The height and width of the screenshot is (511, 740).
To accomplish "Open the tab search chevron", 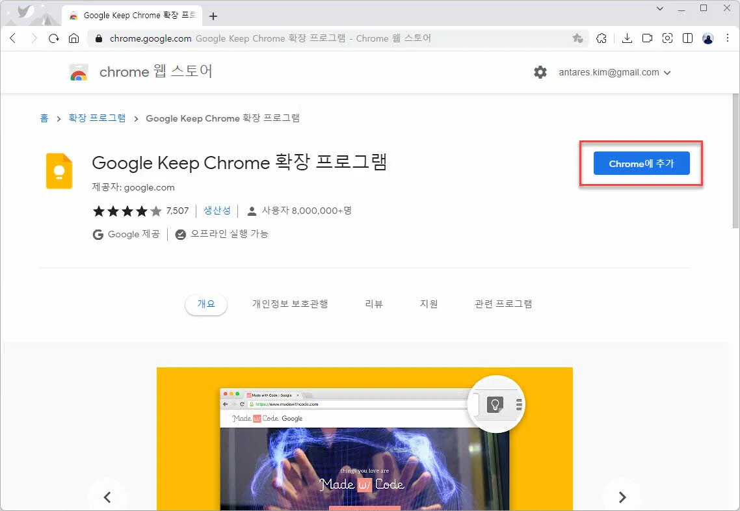I will tap(660, 8).
